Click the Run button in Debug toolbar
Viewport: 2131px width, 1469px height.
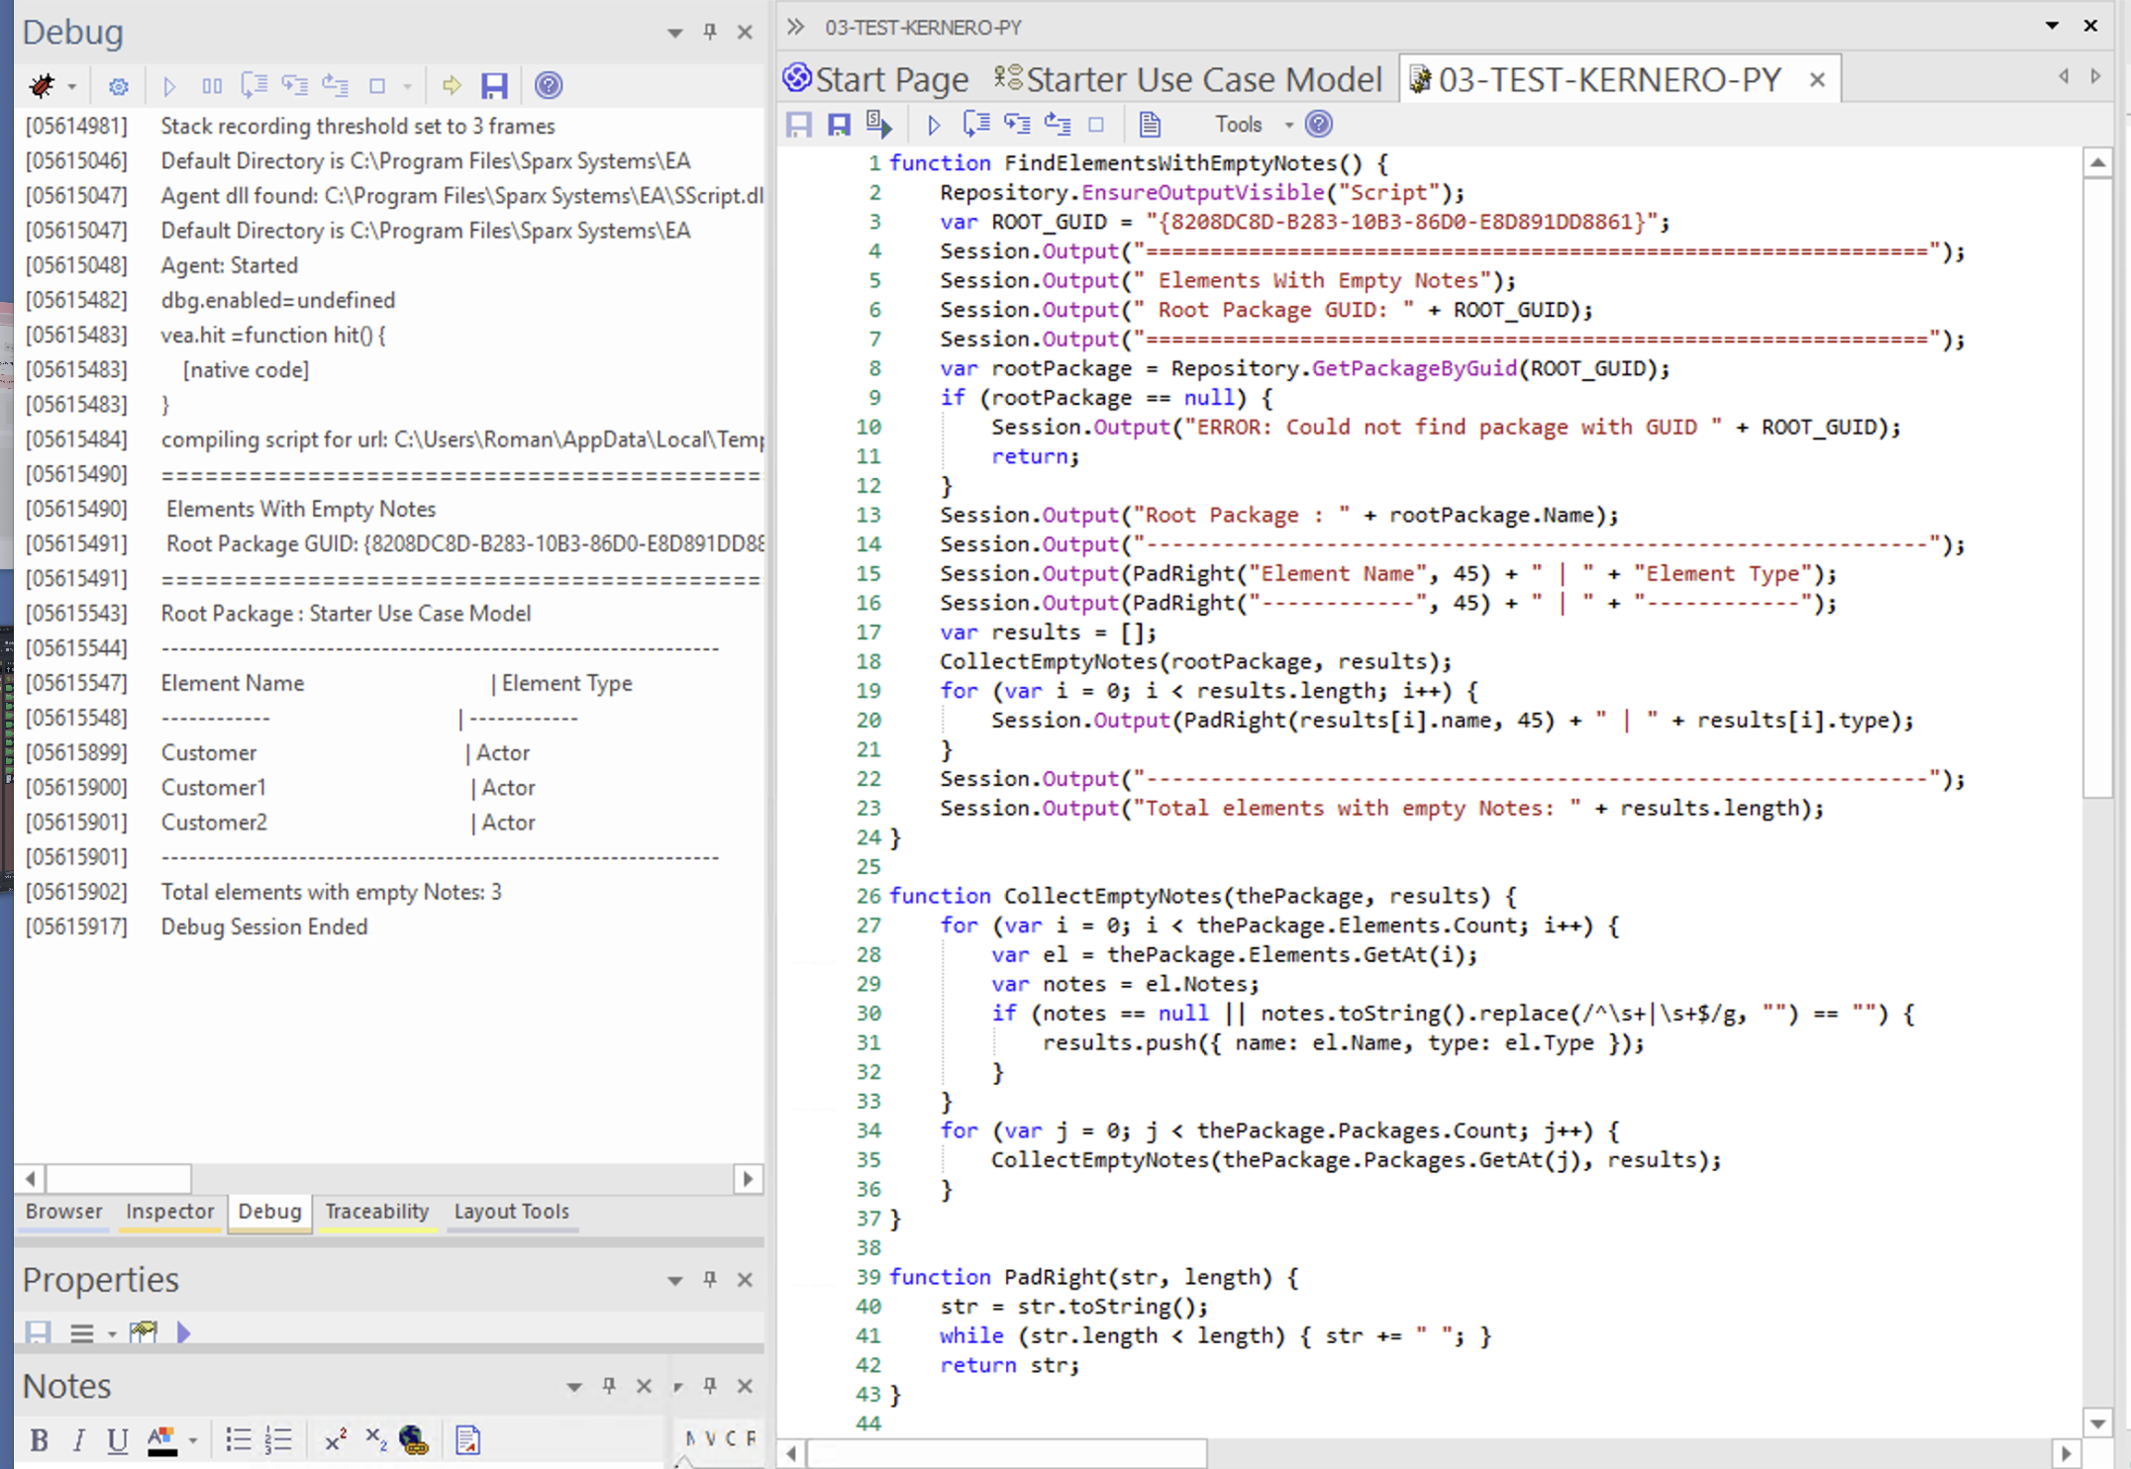coord(169,86)
